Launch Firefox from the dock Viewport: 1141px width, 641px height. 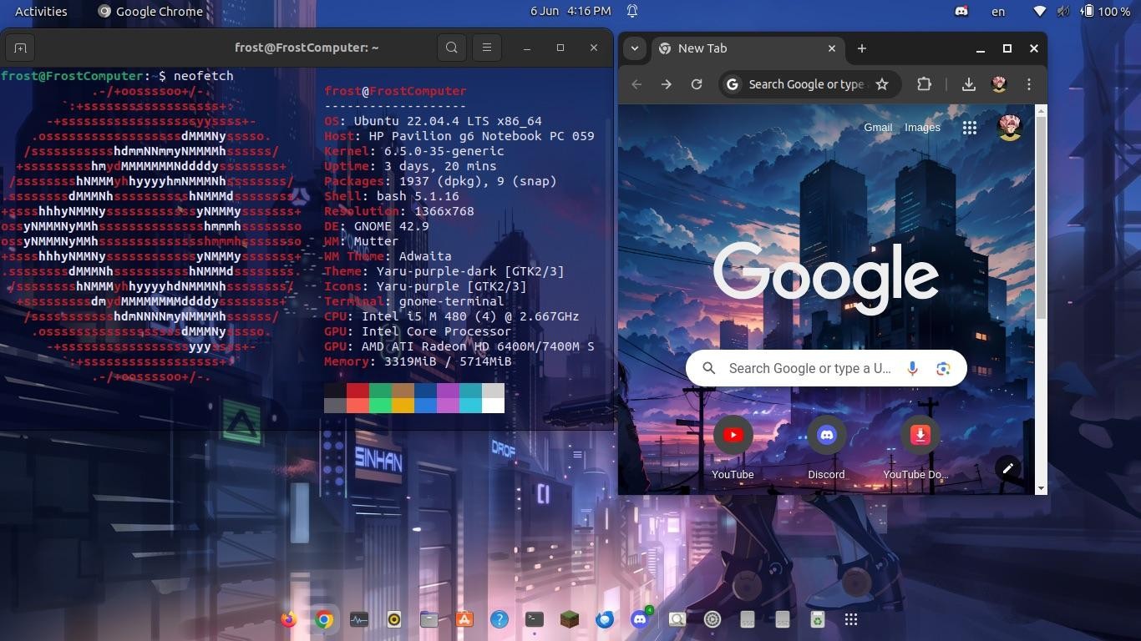click(289, 619)
